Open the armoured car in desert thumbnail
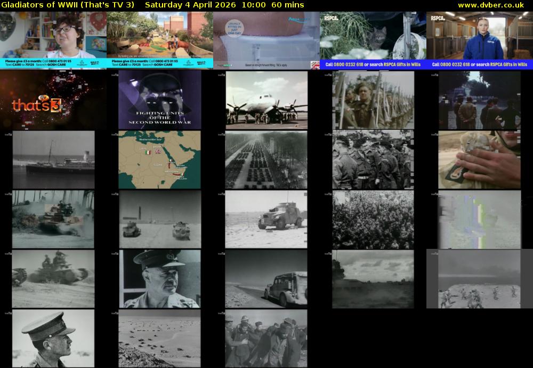Viewport: 533px width, 368px height. pyautogui.click(x=265, y=219)
